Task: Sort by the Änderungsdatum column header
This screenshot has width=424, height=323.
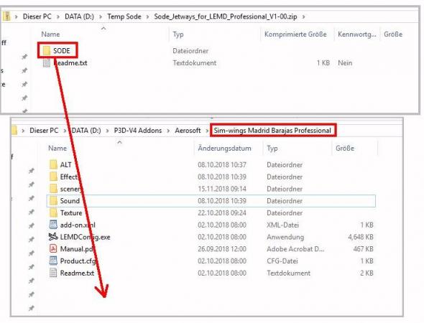Action: tap(224, 149)
